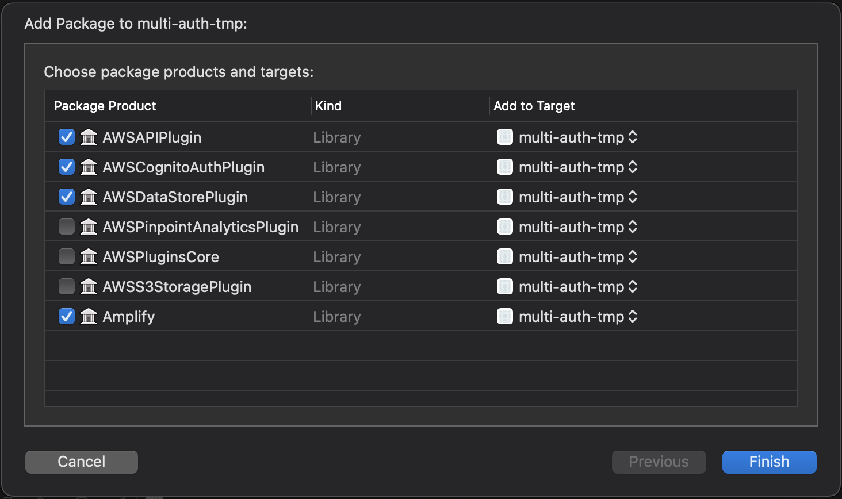
Task: Click the library icon beside AWSDataStorePlugin
Action: pos(89,197)
